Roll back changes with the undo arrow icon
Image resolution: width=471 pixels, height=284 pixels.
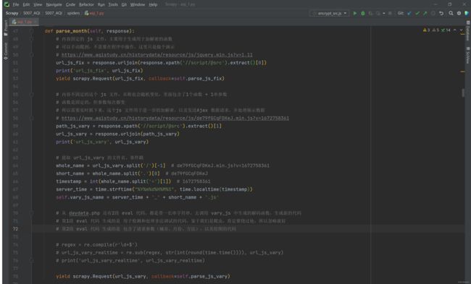(x=441, y=13)
